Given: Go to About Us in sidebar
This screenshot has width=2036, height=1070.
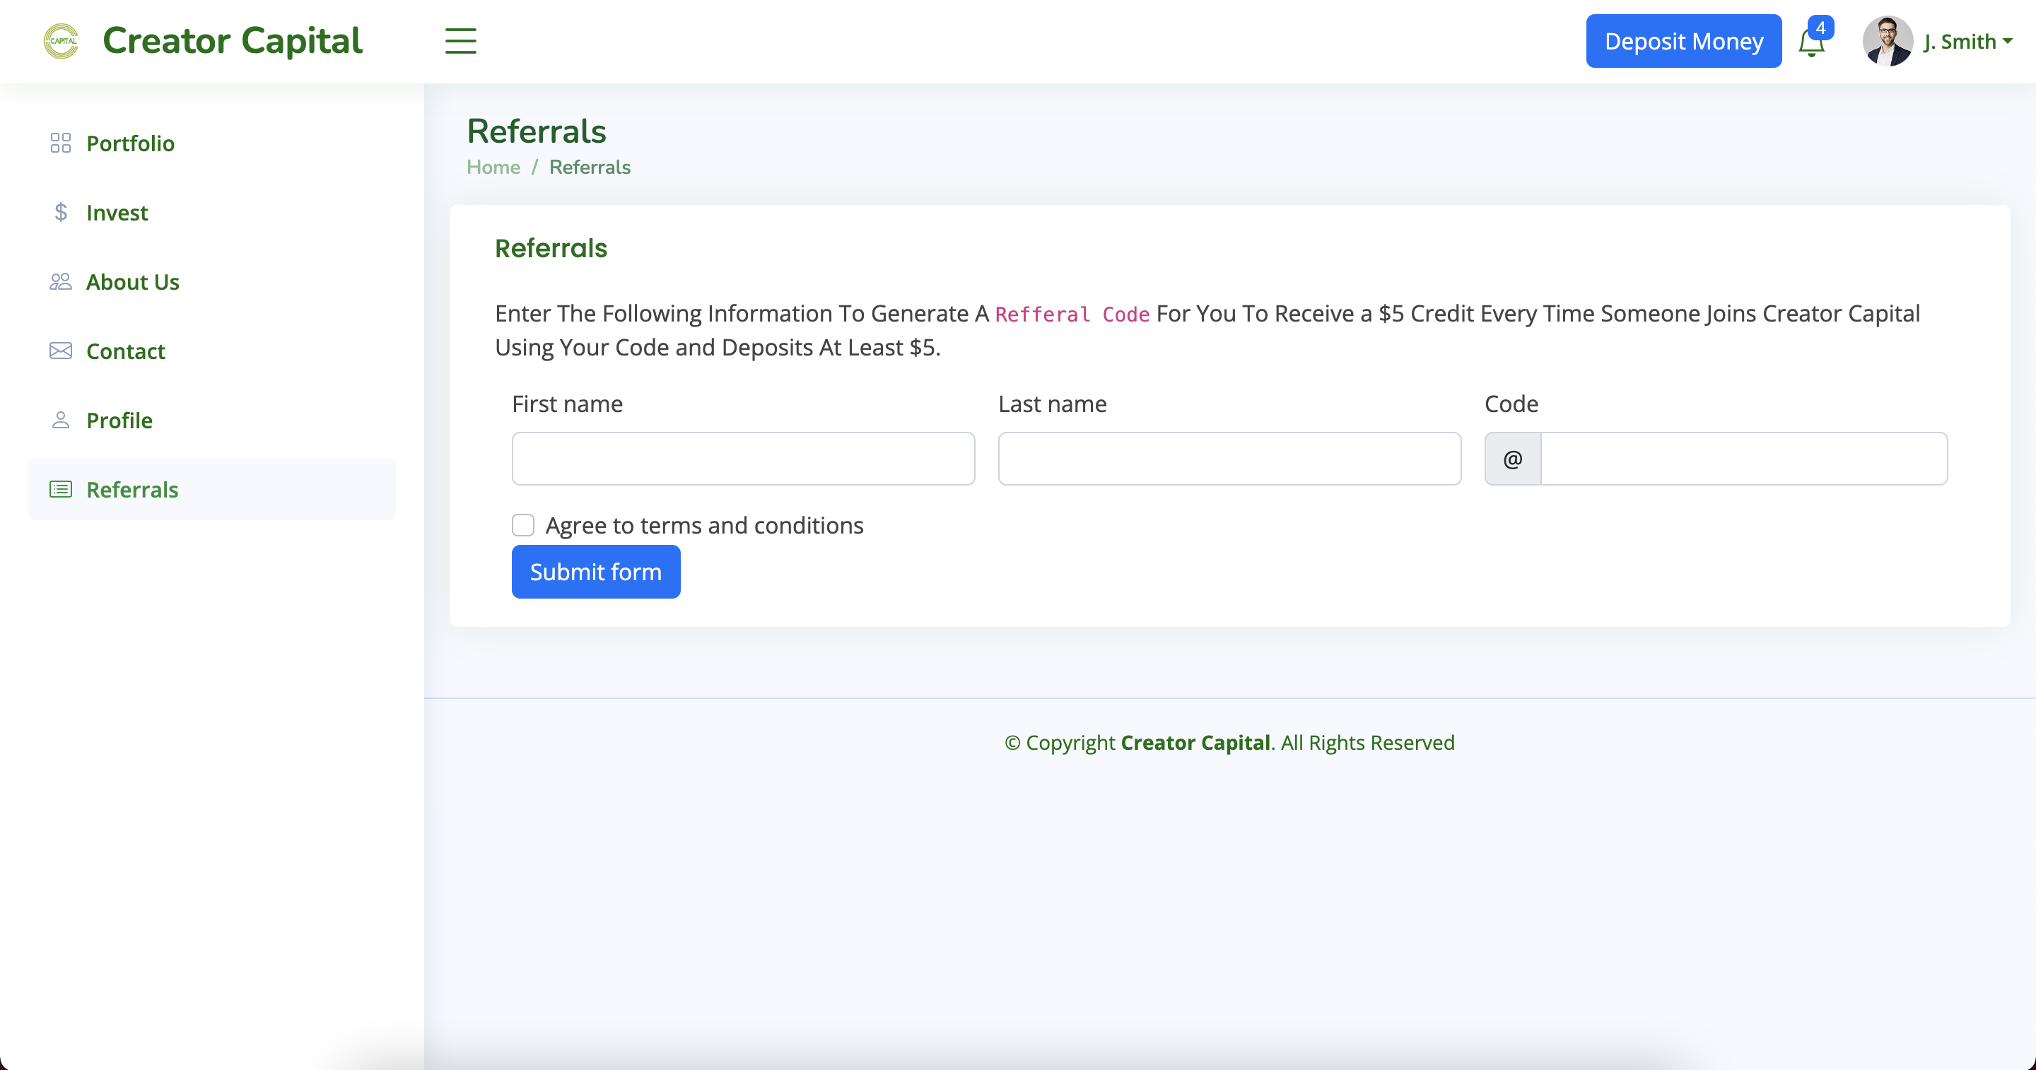Looking at the screenshot, I should 133,282.
